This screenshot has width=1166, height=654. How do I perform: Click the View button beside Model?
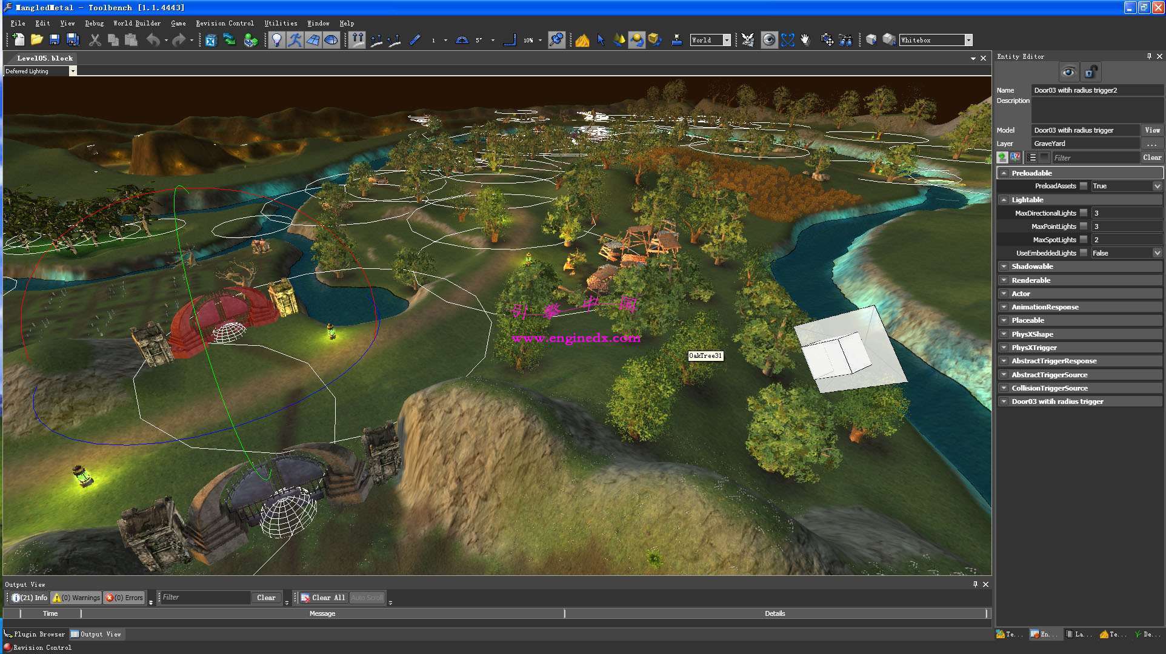click(x=1152, y=130)
